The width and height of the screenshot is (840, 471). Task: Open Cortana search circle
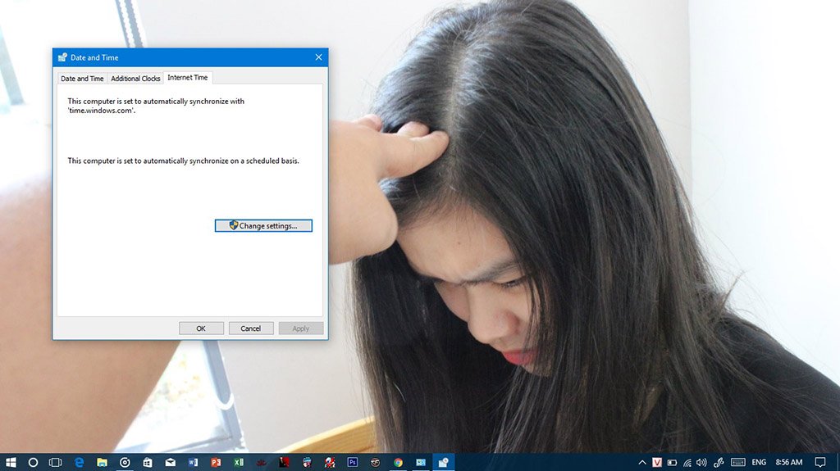click(33, 462)
